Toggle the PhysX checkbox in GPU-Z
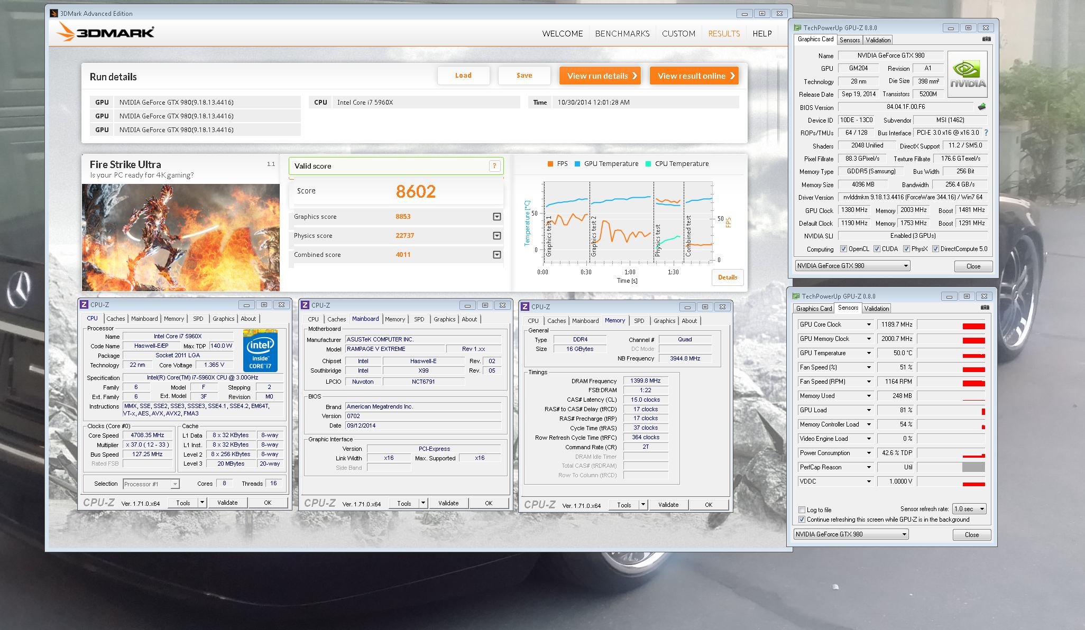The width and height of the screenshot is (1085, 630). click(x=906, y=249)
